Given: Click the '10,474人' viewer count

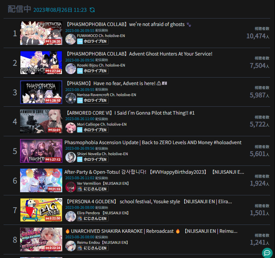Looking at the screenshot, I should tap(258, 36).
